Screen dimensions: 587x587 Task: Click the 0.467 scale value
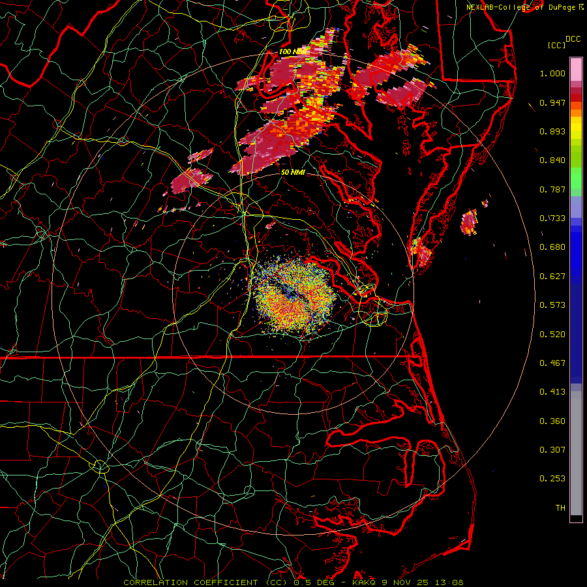(x=552, y=363)
